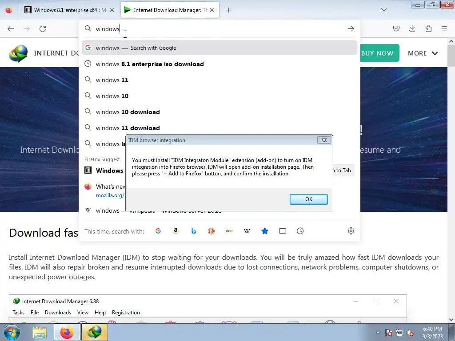Click the taskbar clock 6:40 PM

click(432, 333)
